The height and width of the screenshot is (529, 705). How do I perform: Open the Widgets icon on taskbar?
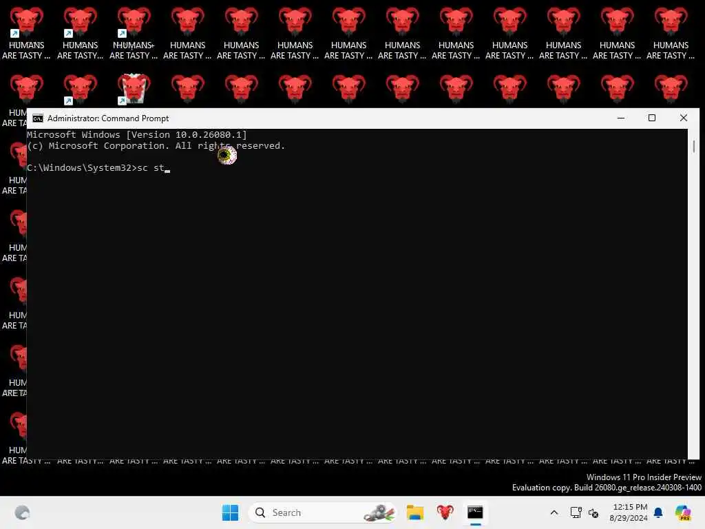point(22,512)
